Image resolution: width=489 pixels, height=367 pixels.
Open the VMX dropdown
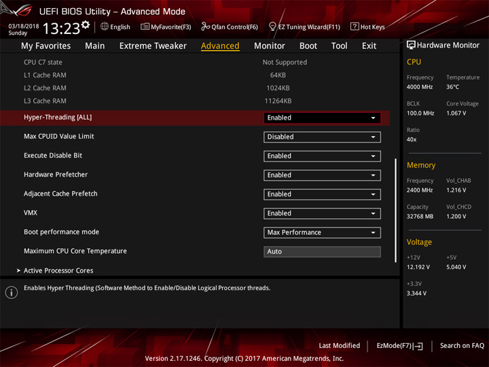pyautogui.click(x=322, y=213)
